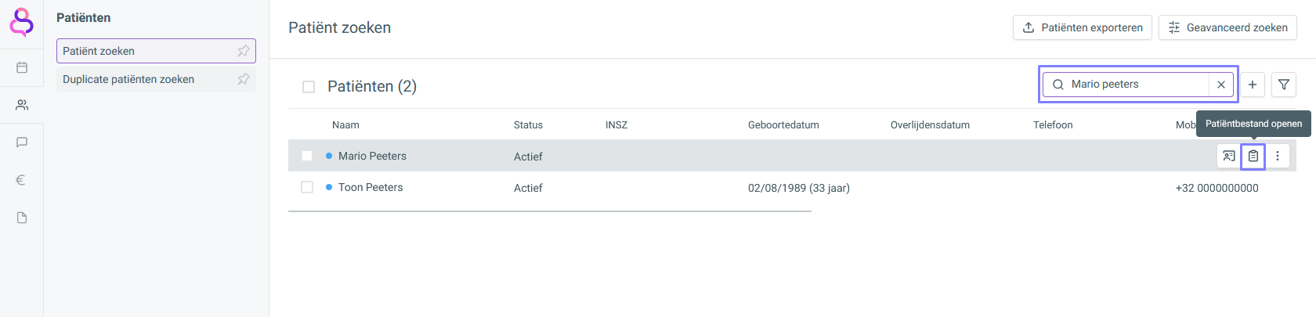Click the Patiënten exporteren button
This screenshot has width=1316, height=317.
coord(1083,27)
